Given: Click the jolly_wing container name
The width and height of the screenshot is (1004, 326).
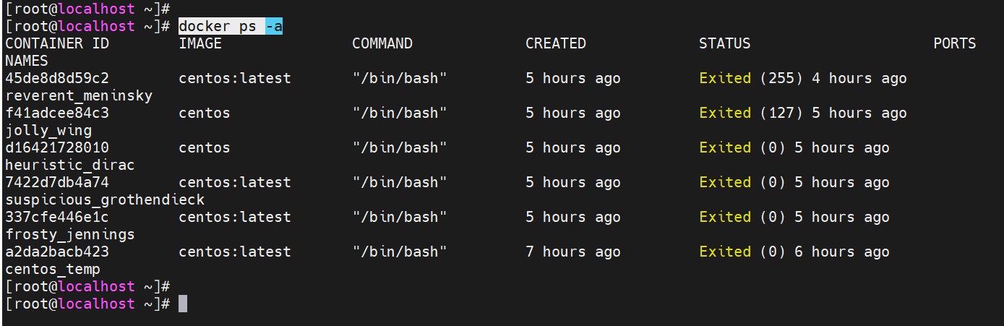Looking at the screenshot, I should click(48, 130).
